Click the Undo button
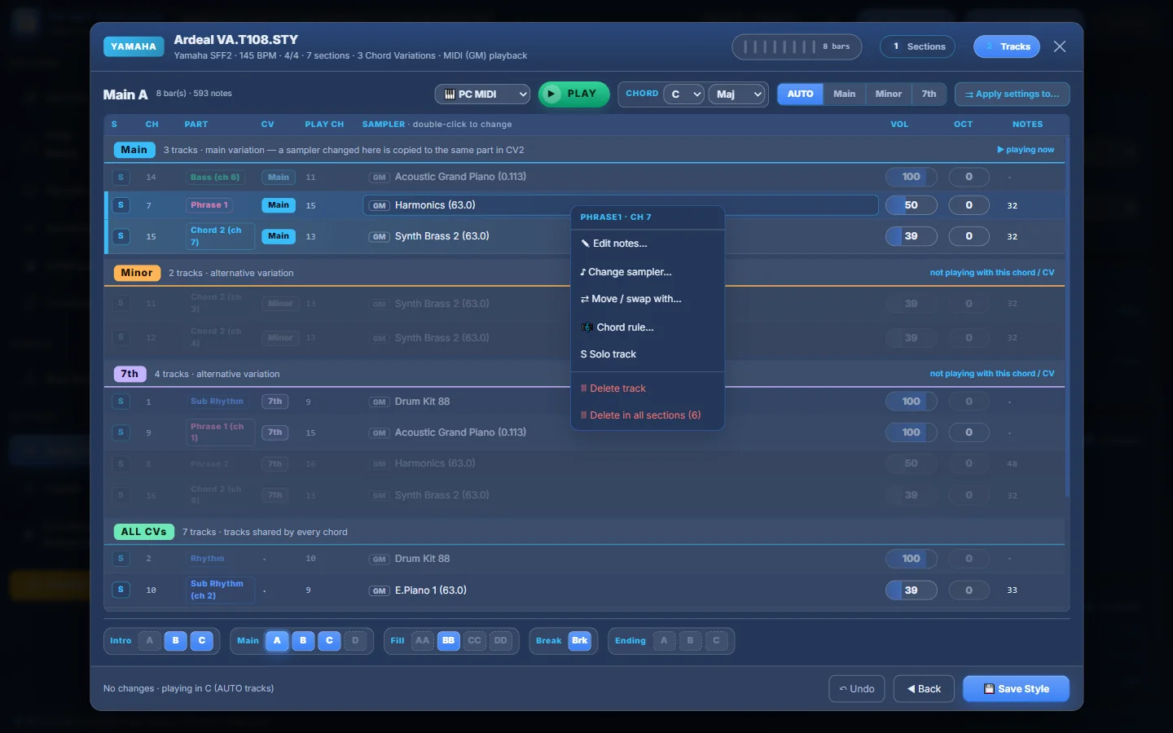The height and width of the screenshot is (733, 1173). click(857, 689)
